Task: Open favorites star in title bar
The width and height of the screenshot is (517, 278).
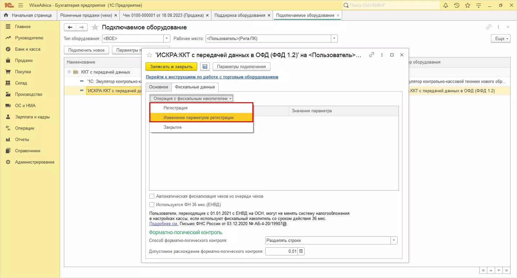Action: tap(468, 5)
